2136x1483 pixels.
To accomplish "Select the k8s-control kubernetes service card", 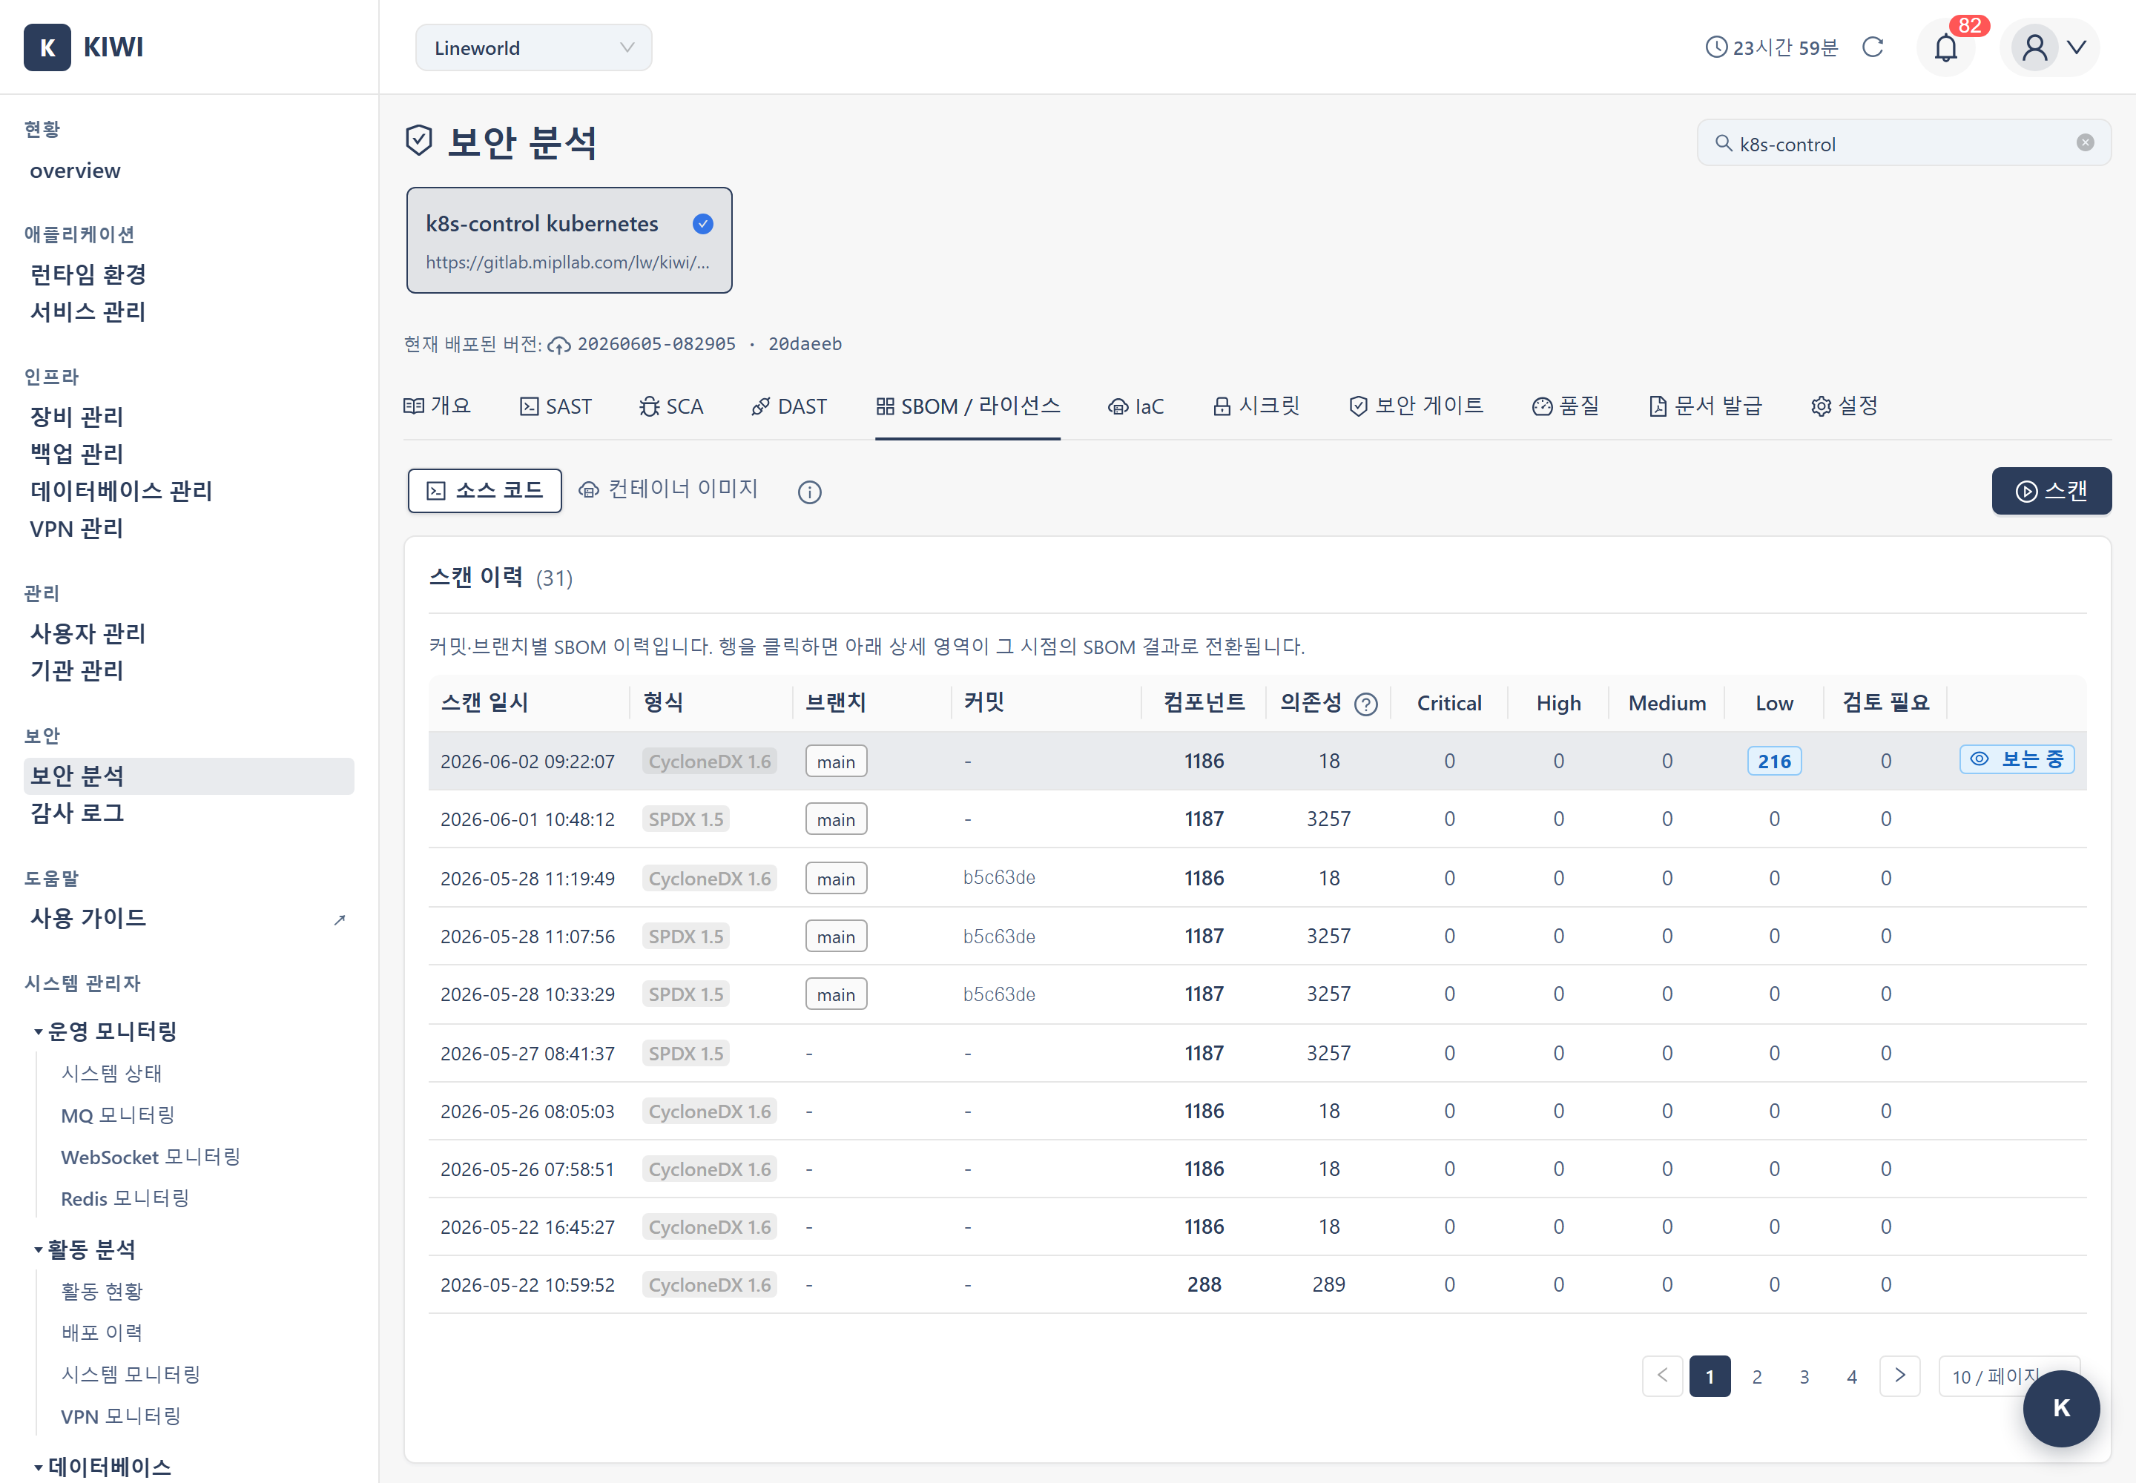I will click(569, 241).
